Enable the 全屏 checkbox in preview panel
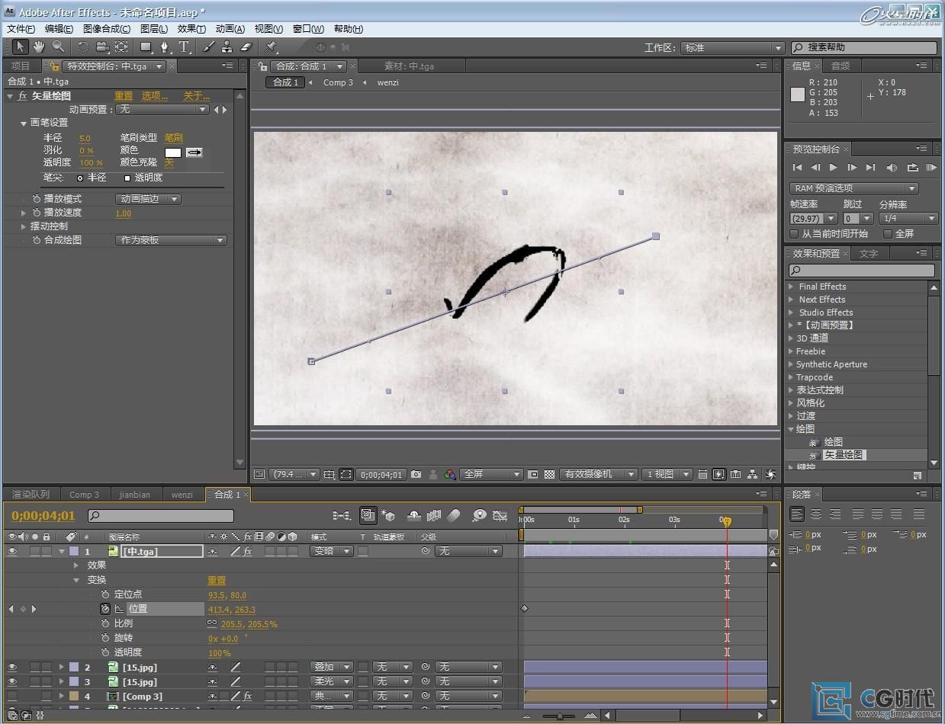The width and height of the screenshot is (945, 724). 888,234
